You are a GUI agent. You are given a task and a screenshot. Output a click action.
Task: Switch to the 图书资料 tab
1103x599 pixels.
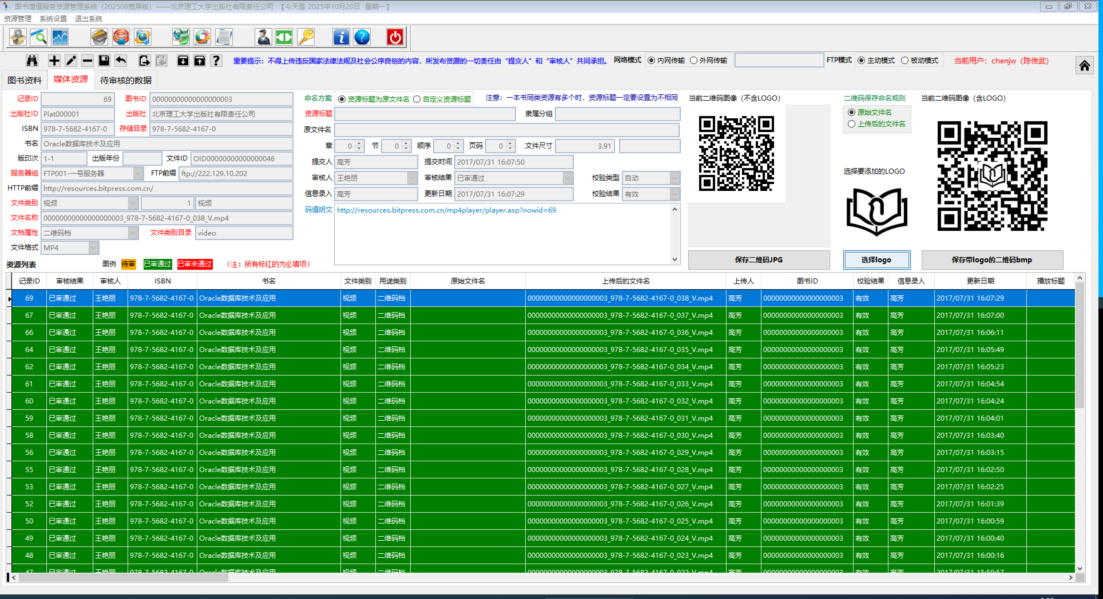coord(25,80)
